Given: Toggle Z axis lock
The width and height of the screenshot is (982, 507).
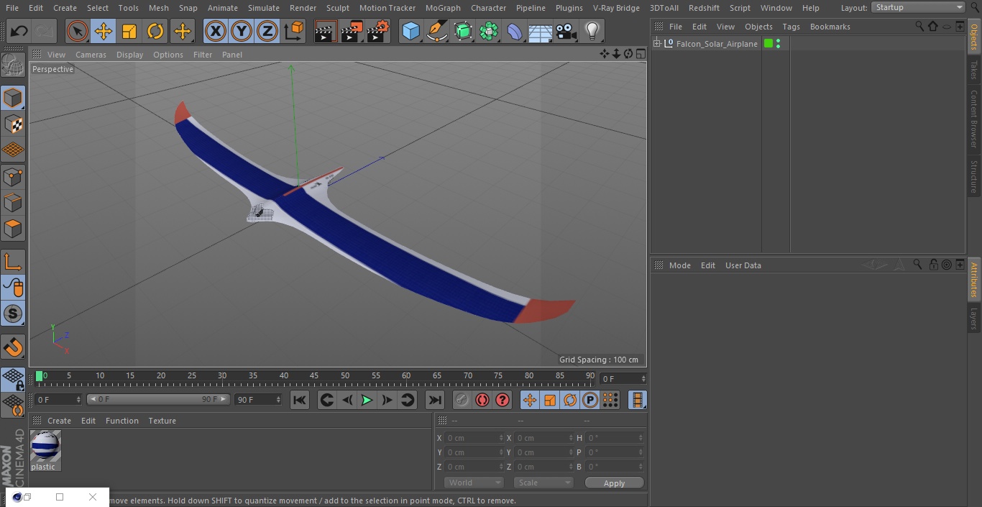Looking at the screenshot, I should point(267,32).
